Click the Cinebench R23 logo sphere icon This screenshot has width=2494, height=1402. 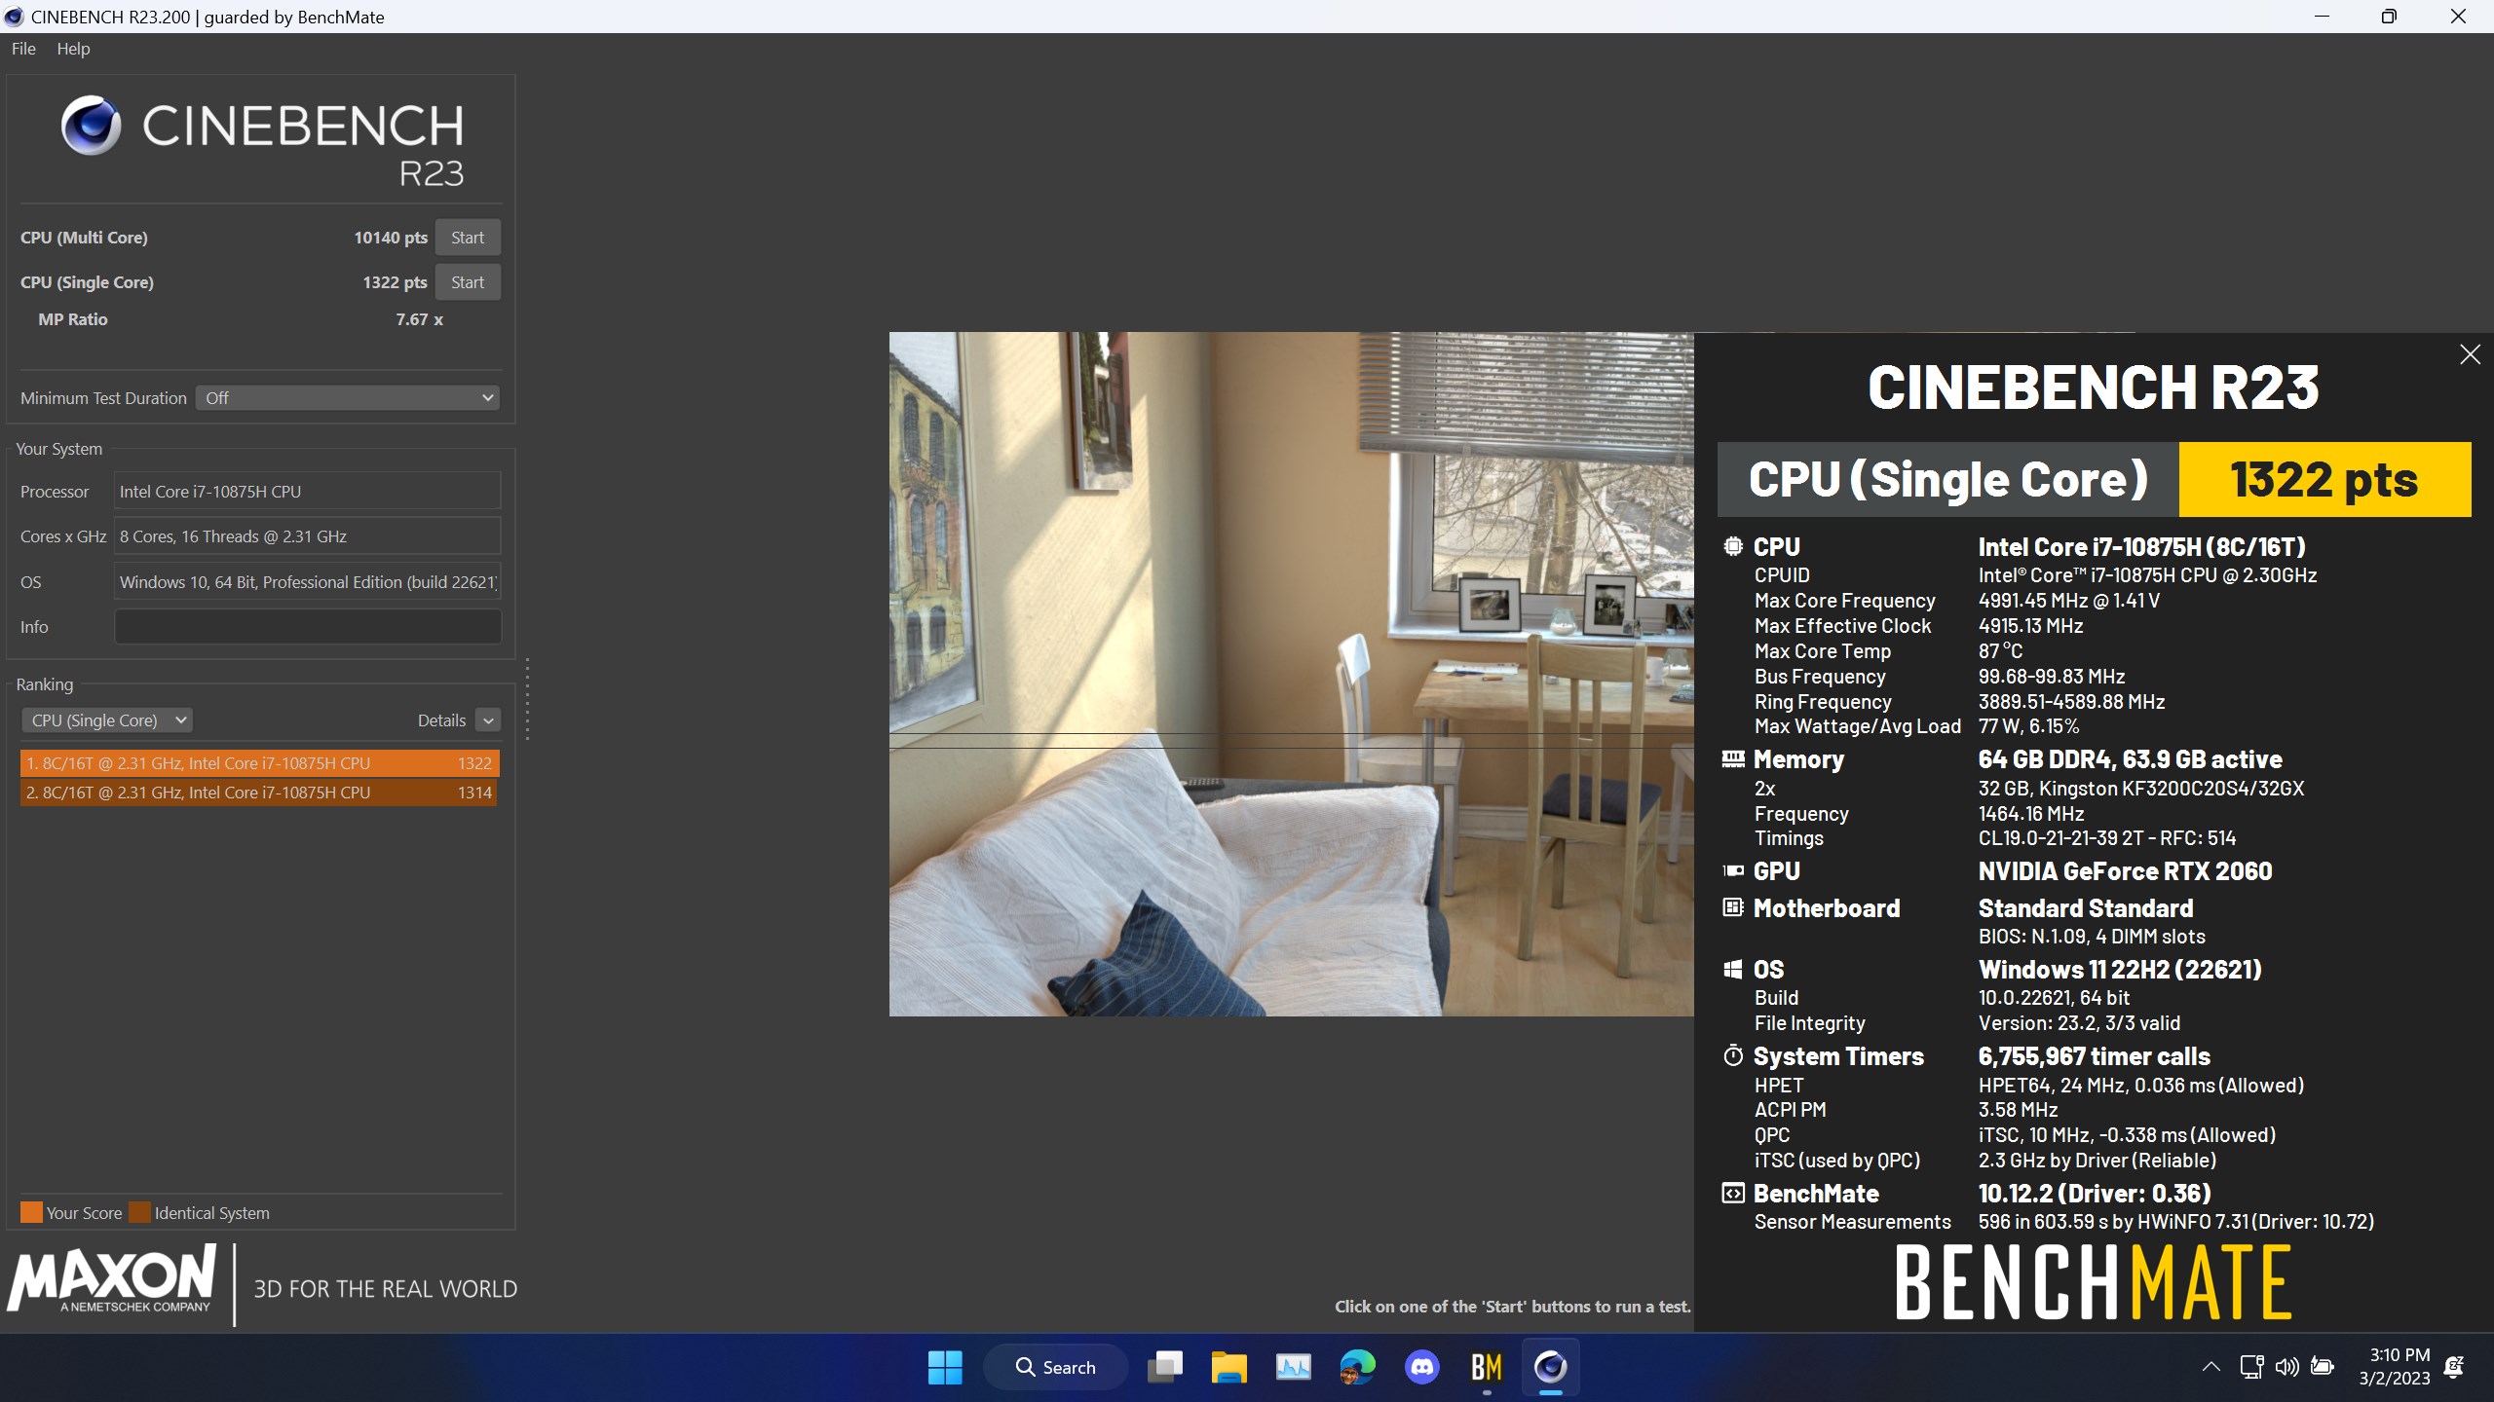click(92, 126)
